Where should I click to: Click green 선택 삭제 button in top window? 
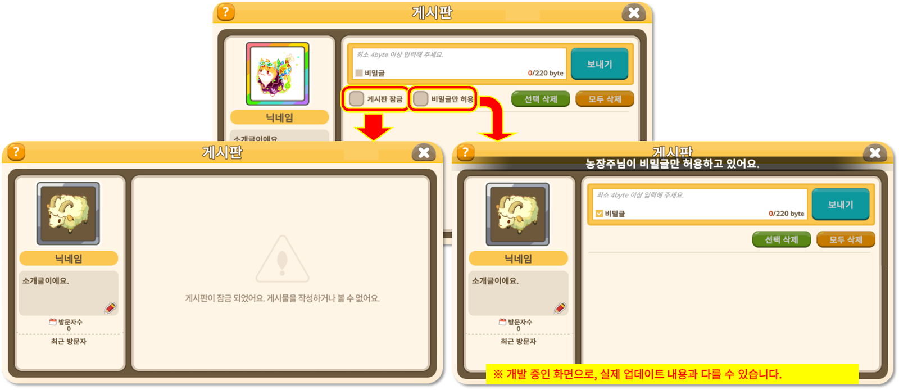(x=541, y=99)
